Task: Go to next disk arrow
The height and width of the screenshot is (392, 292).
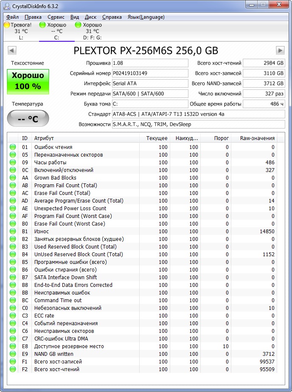Action: click(280, 50)
